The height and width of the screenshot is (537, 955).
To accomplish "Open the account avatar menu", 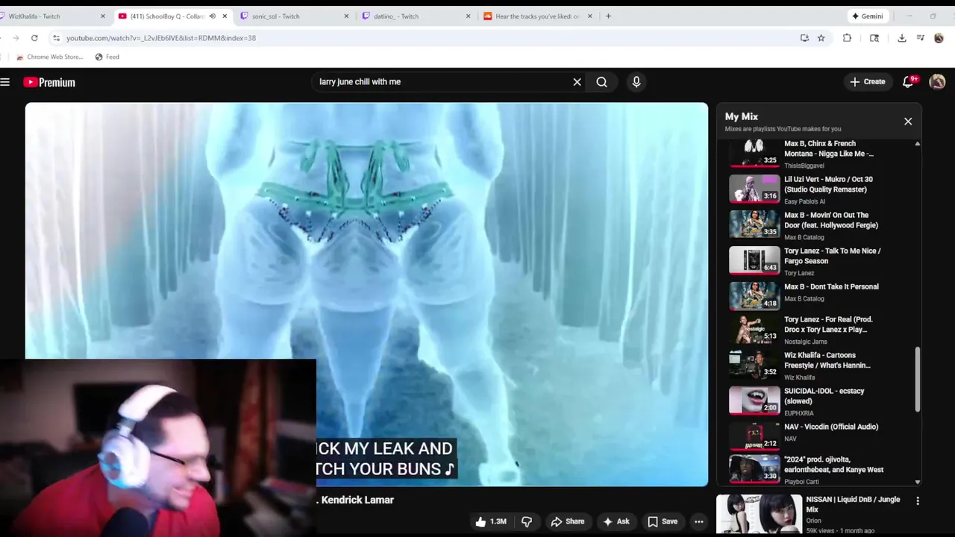I will [x=937, y=82].
